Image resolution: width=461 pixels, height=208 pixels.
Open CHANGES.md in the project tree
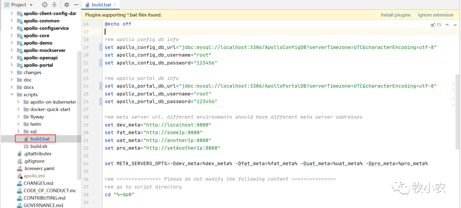point(38,183)
